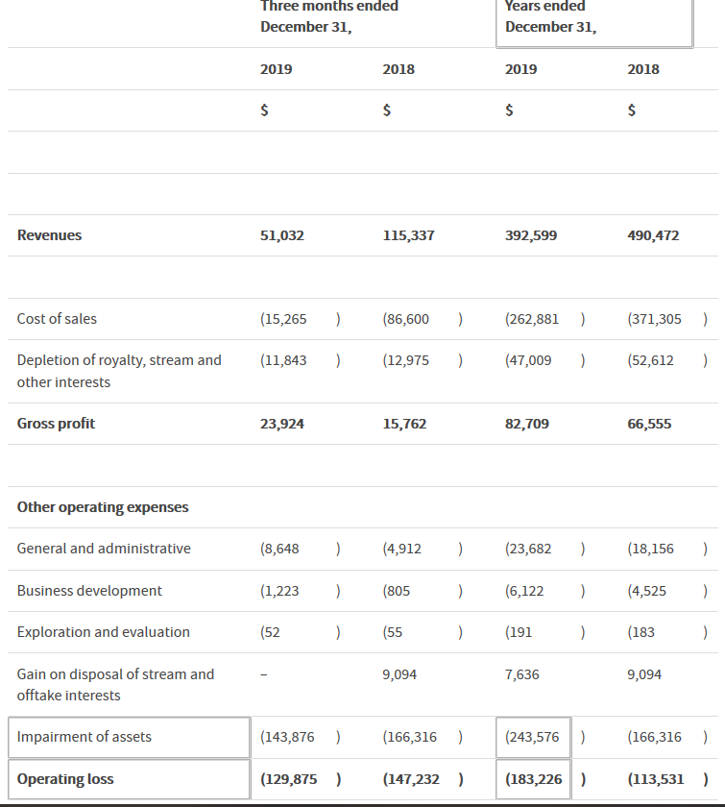This screenshot has height=807, width=725.
Task: Click the "Revenues" row label
Action: coord(50,235)
